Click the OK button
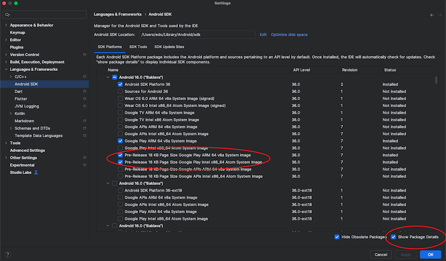The height and width of the screenshot is (261, 446). pyautogui.click(x=430, y=255)
